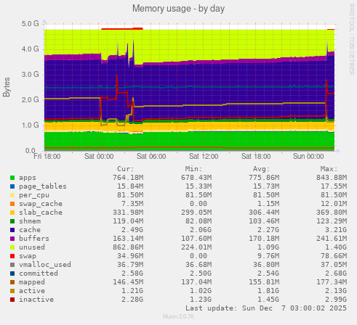Click the gray vmalloc_used legend swatch
This screenshot has width=357, height=325.
12,265
